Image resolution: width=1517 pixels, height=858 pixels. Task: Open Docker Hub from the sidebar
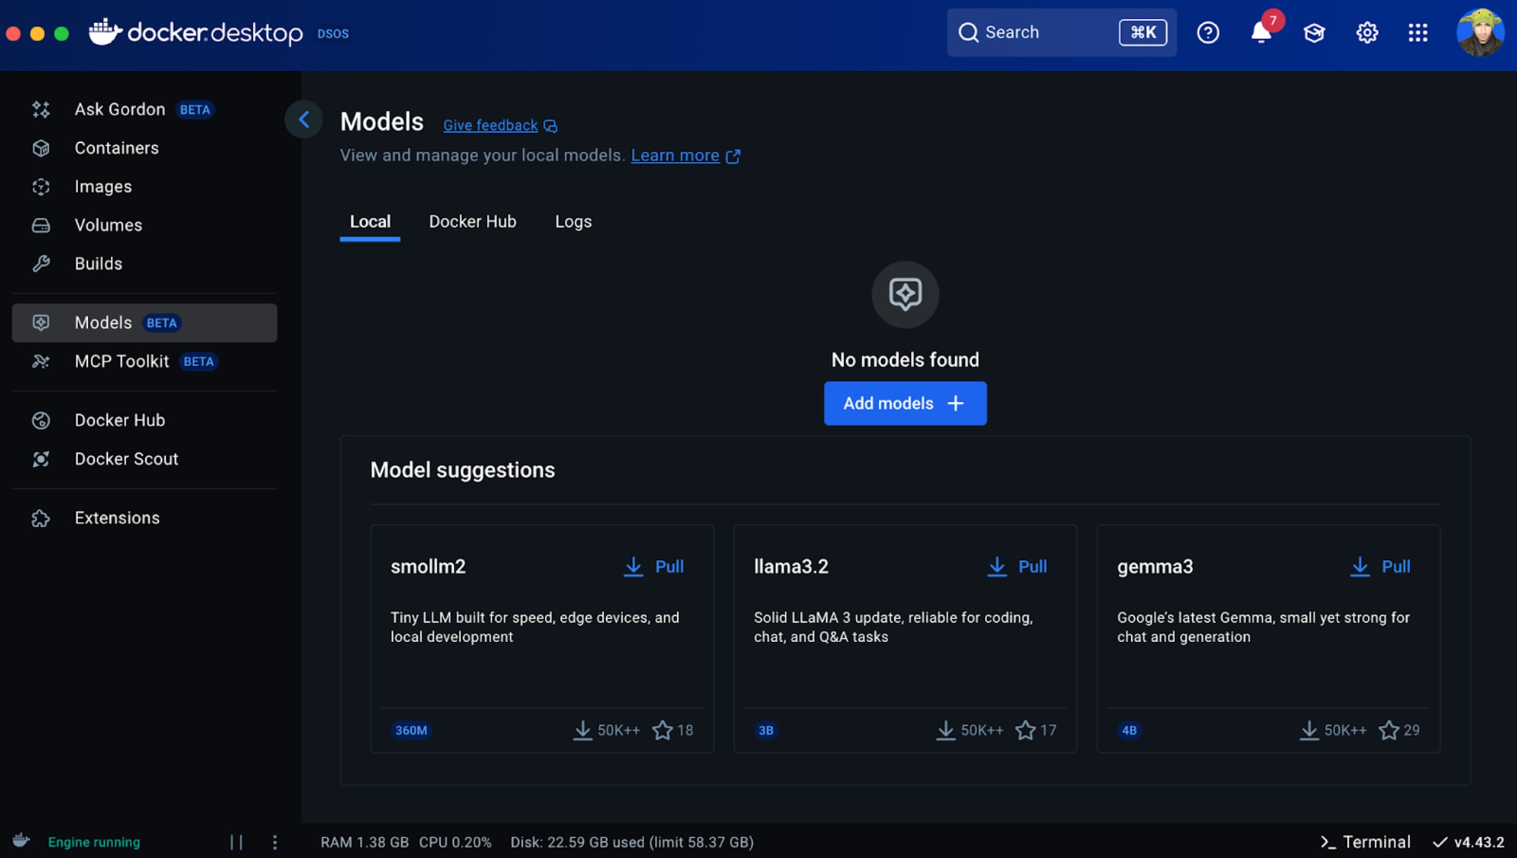144,420
